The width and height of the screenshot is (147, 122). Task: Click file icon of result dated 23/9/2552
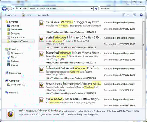42,100
